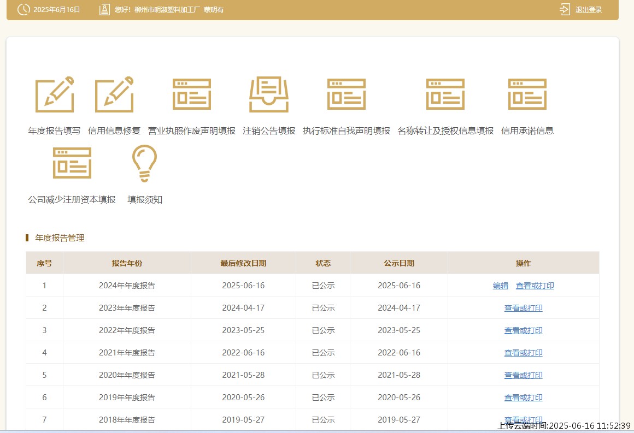The width and height of the screenshot is (634, 433).
Task: Click the 公示日期 column header
Action: tap(399, 263)
